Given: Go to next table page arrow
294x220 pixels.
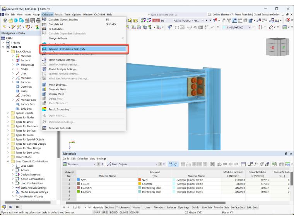Looking at the screenshot, I should pyautogui.click(x=85, y=207).
